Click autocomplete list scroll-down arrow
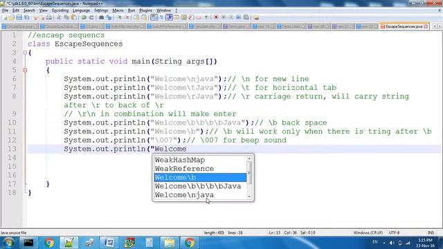This screenshot has height=249, width=443. point(249,196)
